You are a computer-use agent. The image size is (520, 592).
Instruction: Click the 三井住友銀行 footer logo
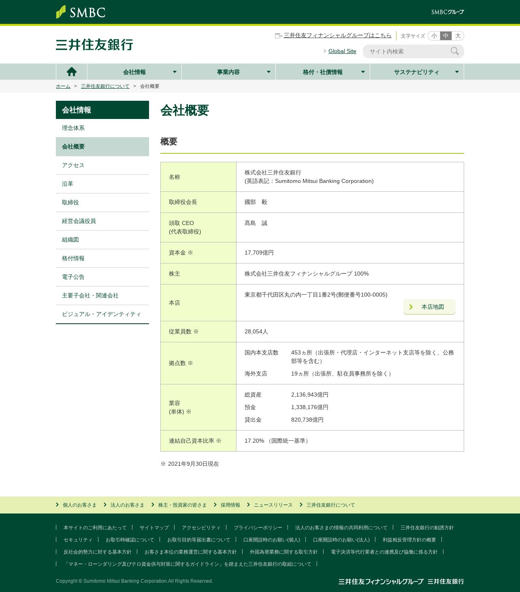click(x=446, y=581)
